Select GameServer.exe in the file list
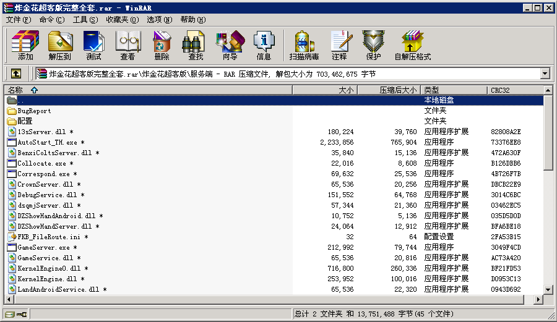Screen dimensions: 557x322 [x=43, y=247]
